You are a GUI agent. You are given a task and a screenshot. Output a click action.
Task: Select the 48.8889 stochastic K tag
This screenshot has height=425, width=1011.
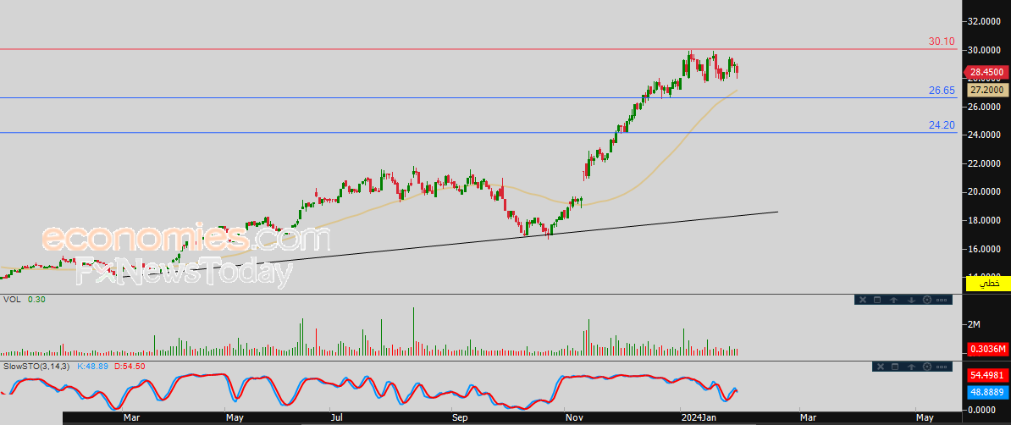(986, 391)
